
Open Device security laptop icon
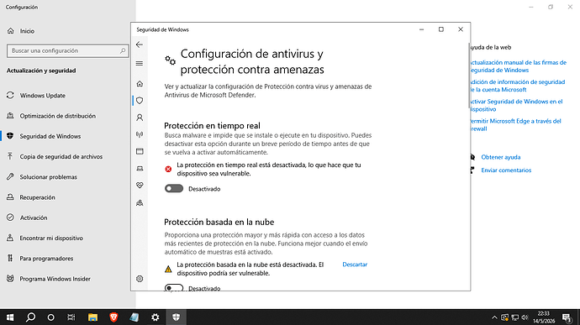(140, 168)
